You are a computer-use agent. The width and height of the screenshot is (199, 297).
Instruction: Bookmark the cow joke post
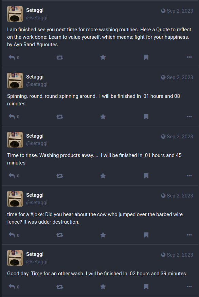point(146,235)
